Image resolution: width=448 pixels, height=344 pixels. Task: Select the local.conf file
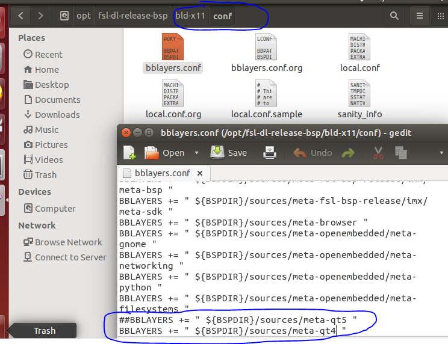pos(359,54)
